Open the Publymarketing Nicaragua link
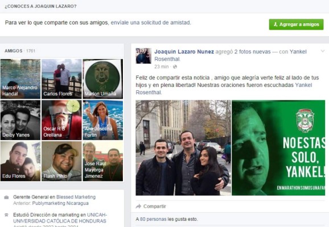 tap(60, 203)
